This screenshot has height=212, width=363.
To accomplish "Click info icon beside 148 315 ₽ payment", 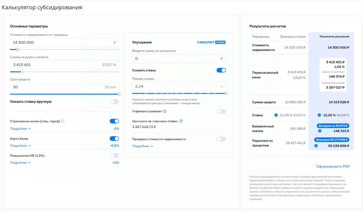I will point(320,131).
